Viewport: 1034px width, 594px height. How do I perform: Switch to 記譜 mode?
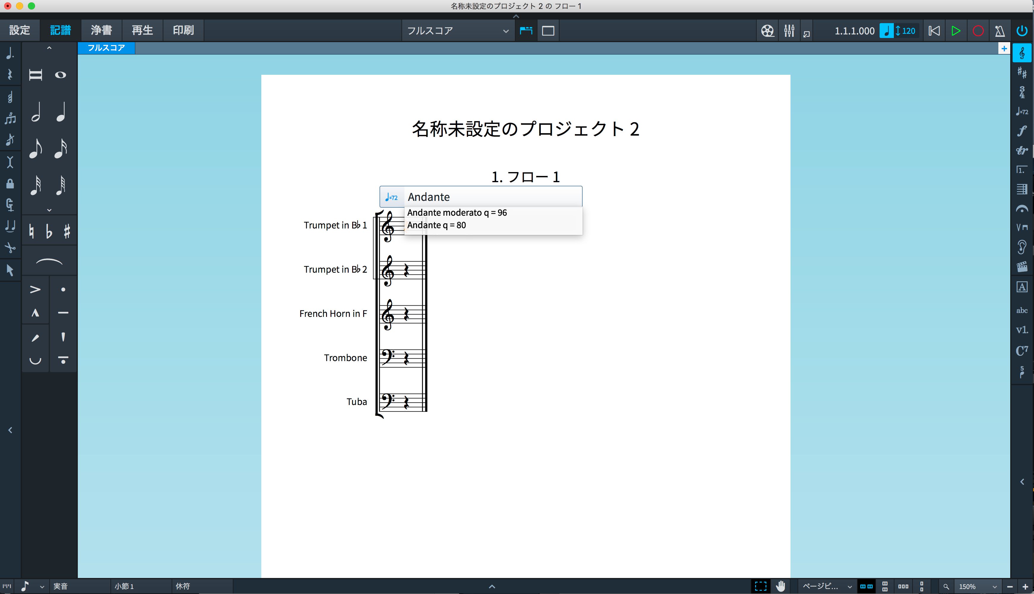[x=60, y=30]
